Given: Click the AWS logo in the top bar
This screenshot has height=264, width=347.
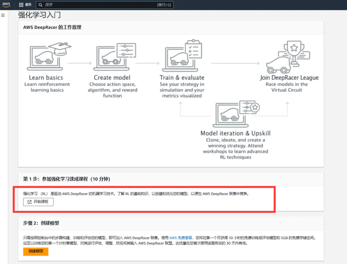Looking at the screenshot, I should (x=6, y=4).
